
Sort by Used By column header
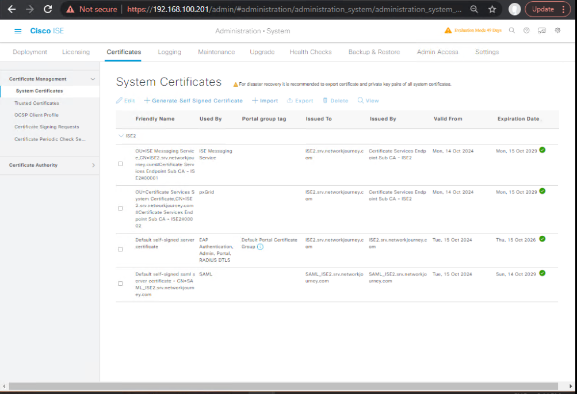211,119
